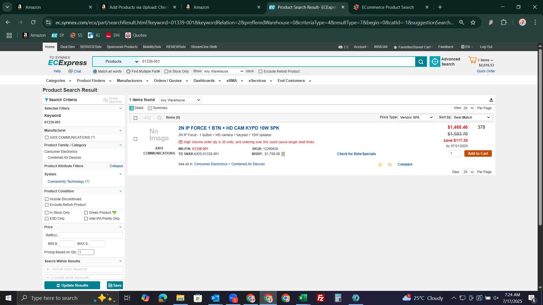
Task: Open the Product Finders menu
Action: 94,81
